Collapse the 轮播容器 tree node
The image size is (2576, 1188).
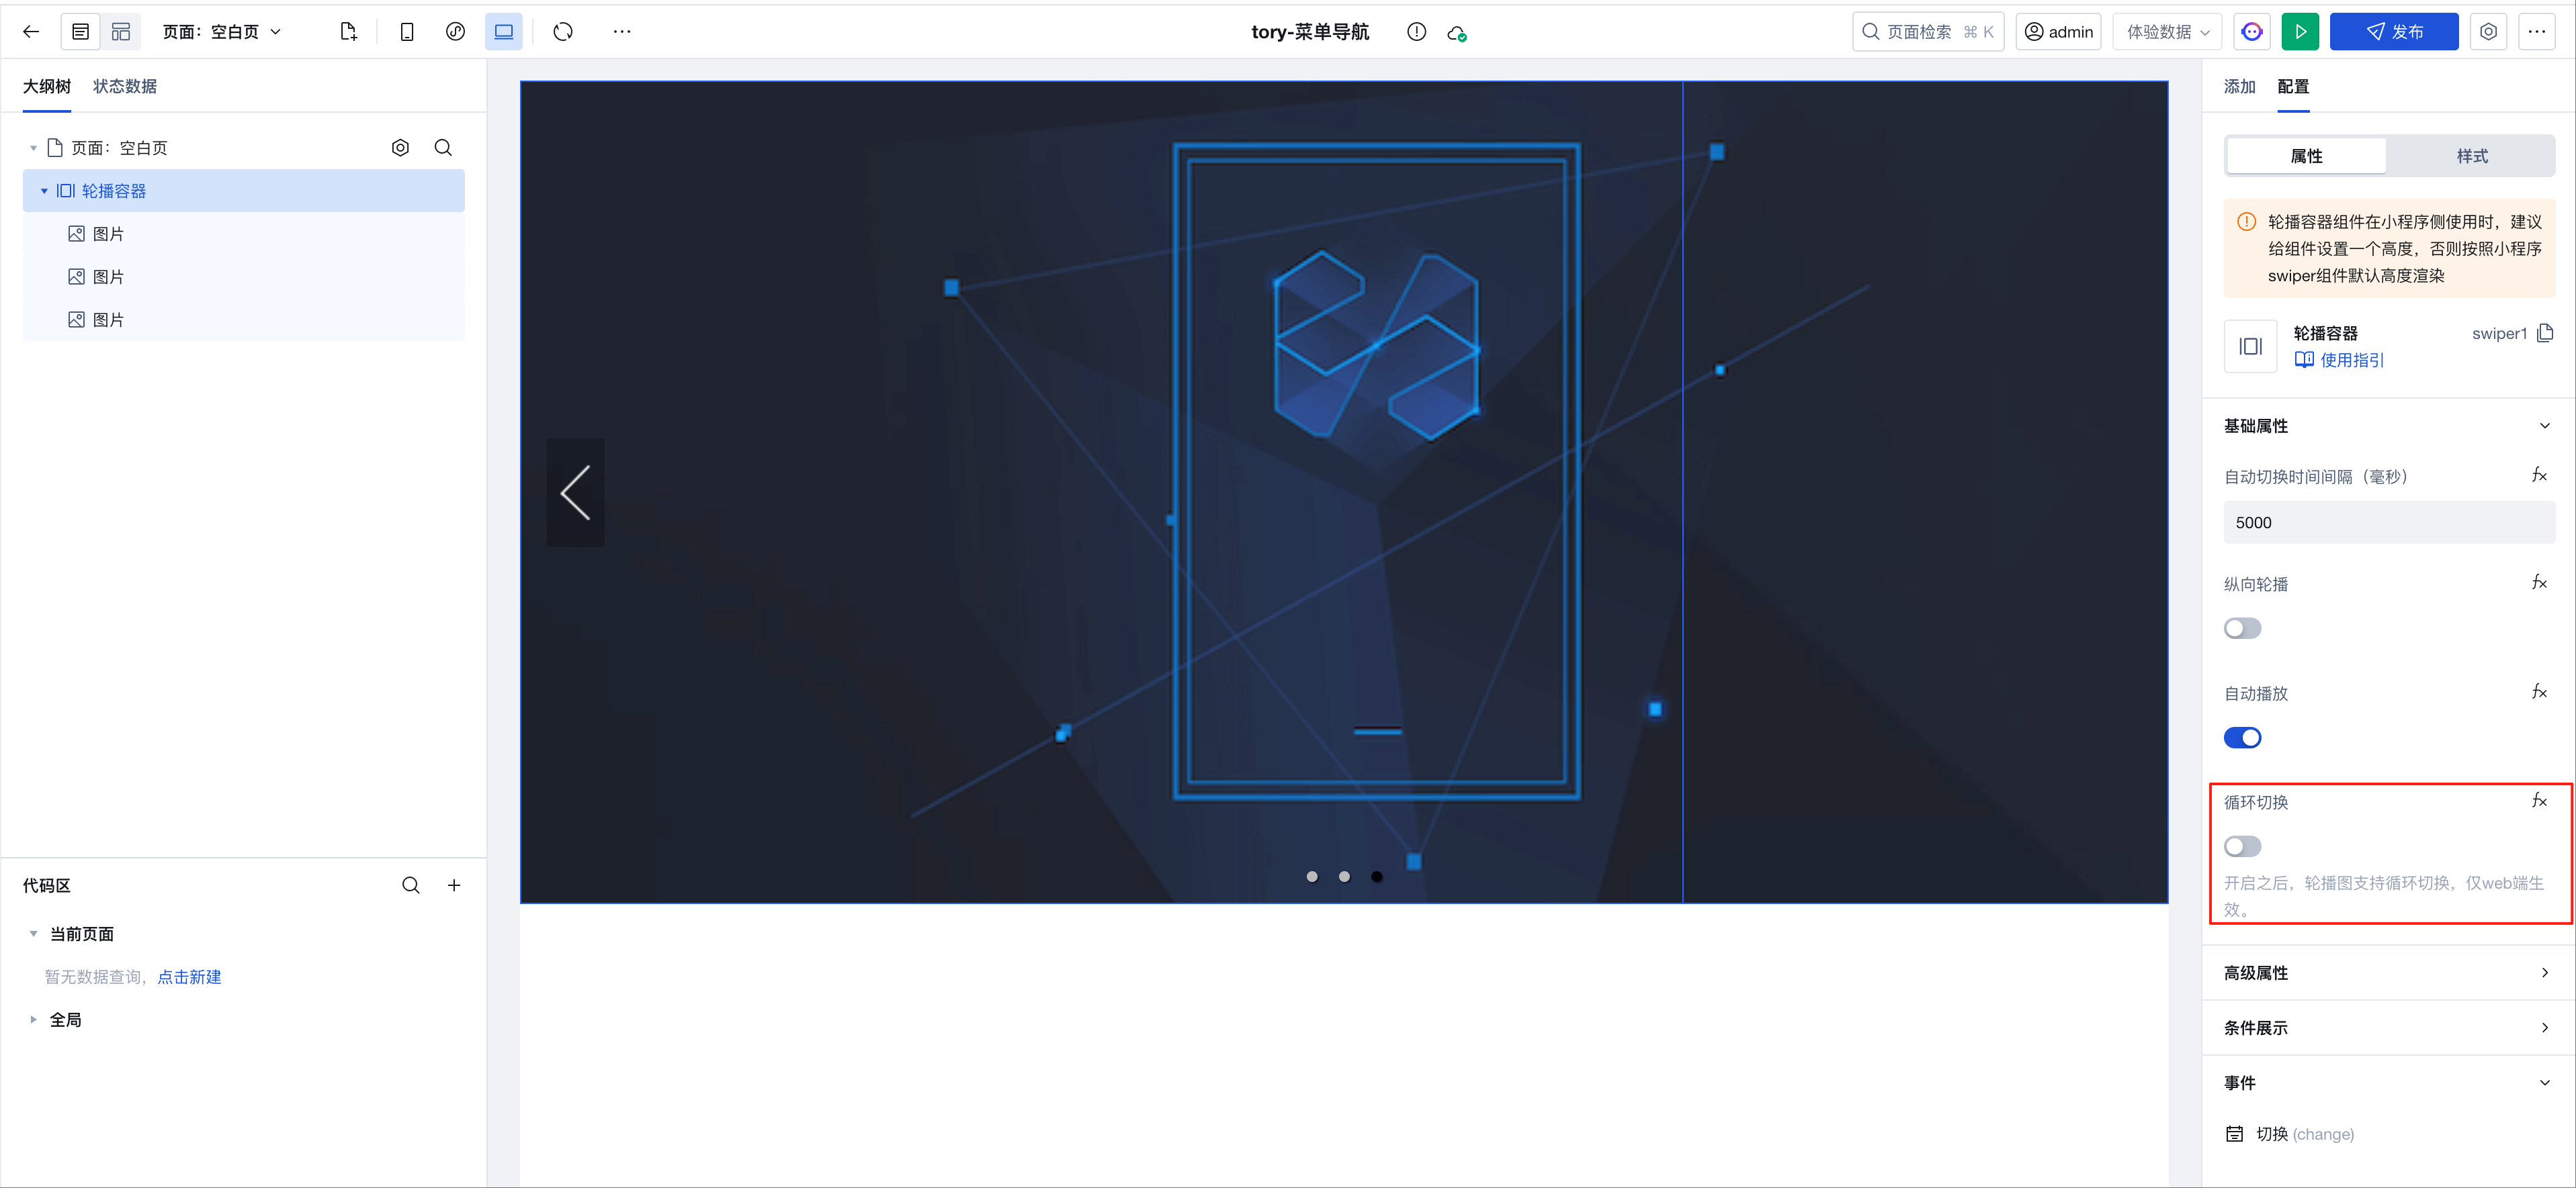tap(44, 191)
